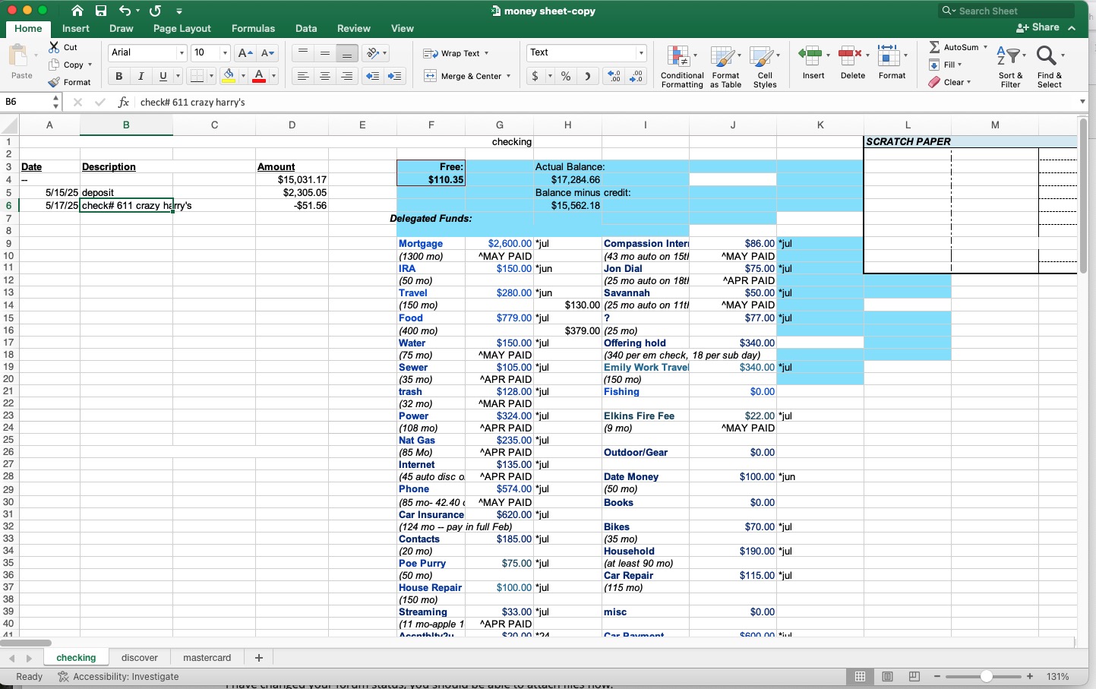Expand the borders dropdown arrow
This screenshot has height=689, width=1096.
tap(212, 76)
